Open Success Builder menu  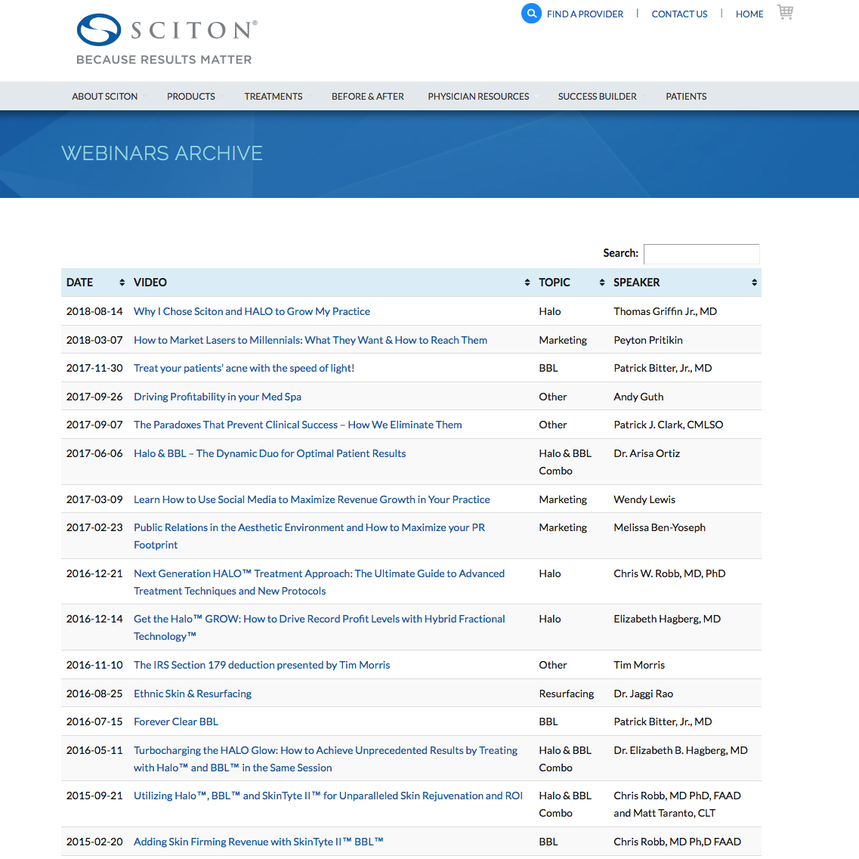[597, 97]
